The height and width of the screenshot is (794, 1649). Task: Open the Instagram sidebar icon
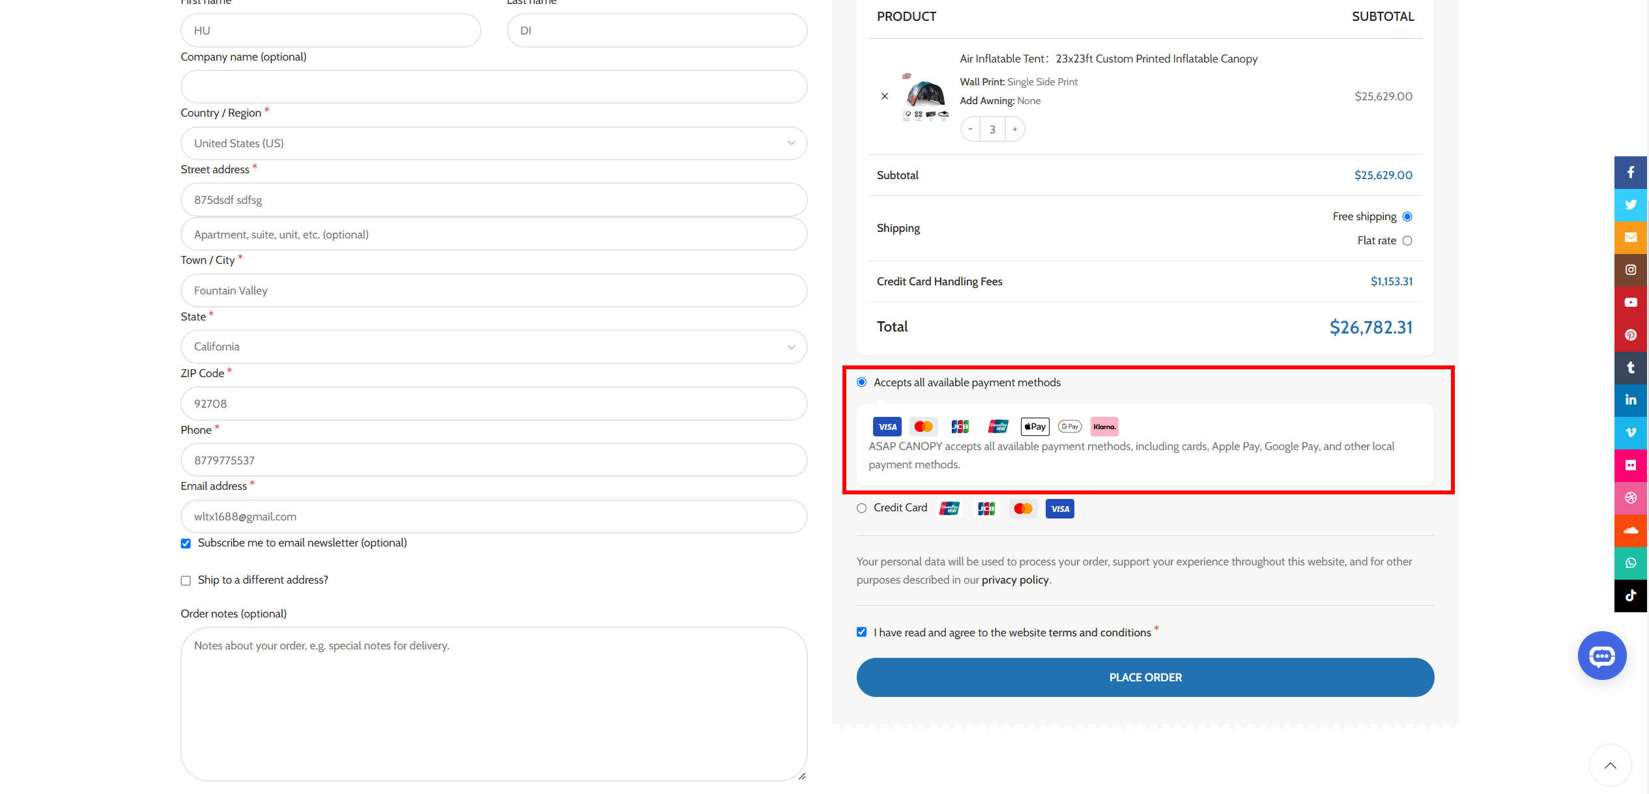pyautogui.click(x=1631, y=270)
